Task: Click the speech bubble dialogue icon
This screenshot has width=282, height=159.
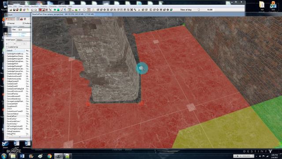Action: tap(84, 10)
